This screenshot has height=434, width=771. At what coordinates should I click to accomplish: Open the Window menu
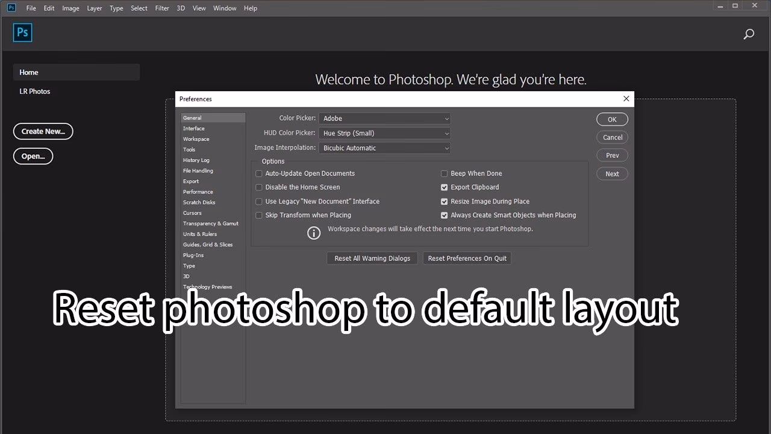click(224, 8)
